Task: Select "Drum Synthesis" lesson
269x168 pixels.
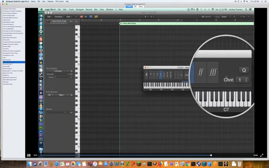Action: (7, 35)
